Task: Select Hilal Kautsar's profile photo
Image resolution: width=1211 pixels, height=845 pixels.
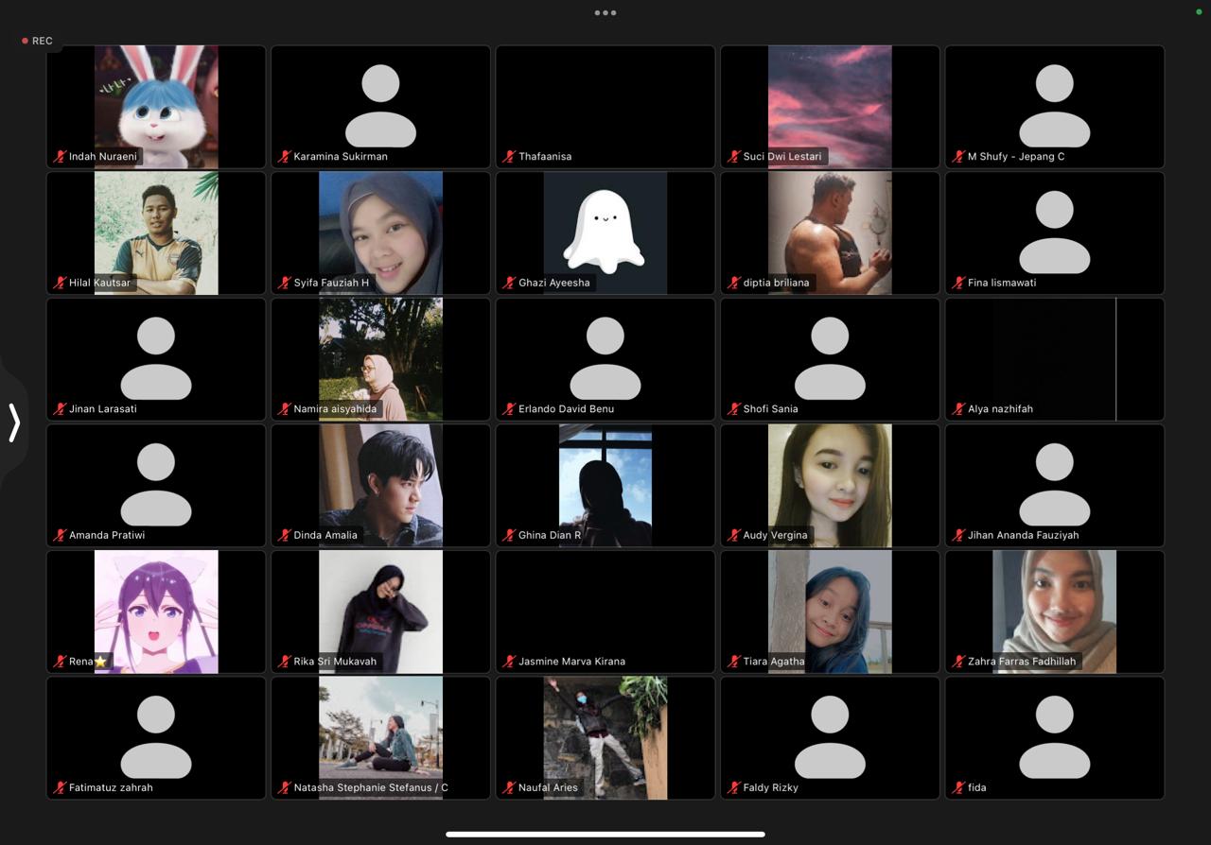Action: click(x=156, y=233)
